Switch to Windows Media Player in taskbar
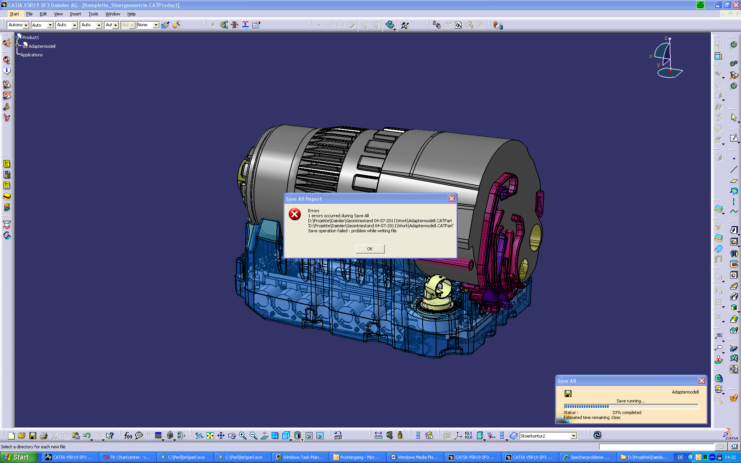The image size is (741, 463). click(414, 457)
